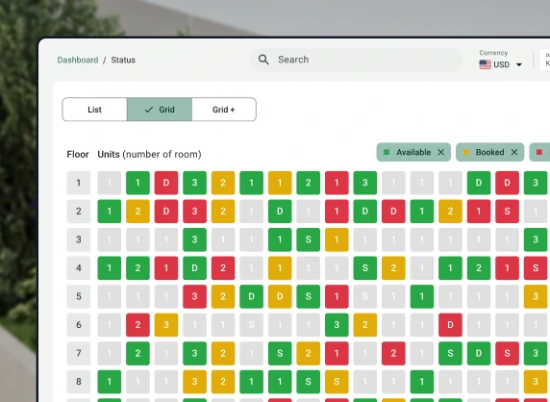Select the Grid view tab
550x402 pixels.
point(160,110)
